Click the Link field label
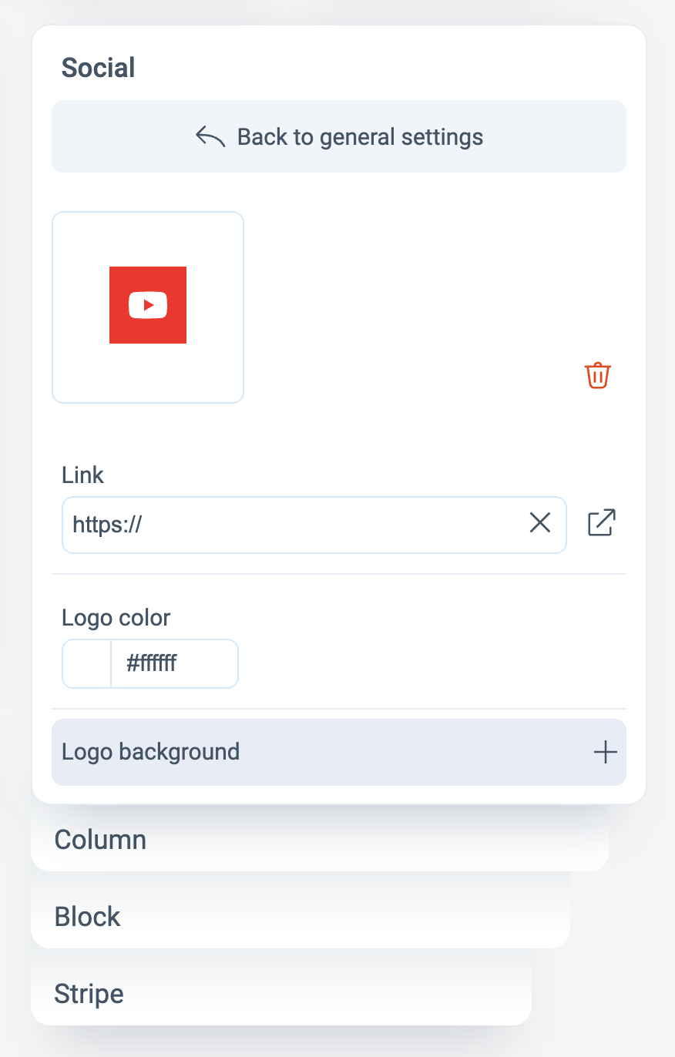This screenshot has height=1057, width=675. click(82, 475)
